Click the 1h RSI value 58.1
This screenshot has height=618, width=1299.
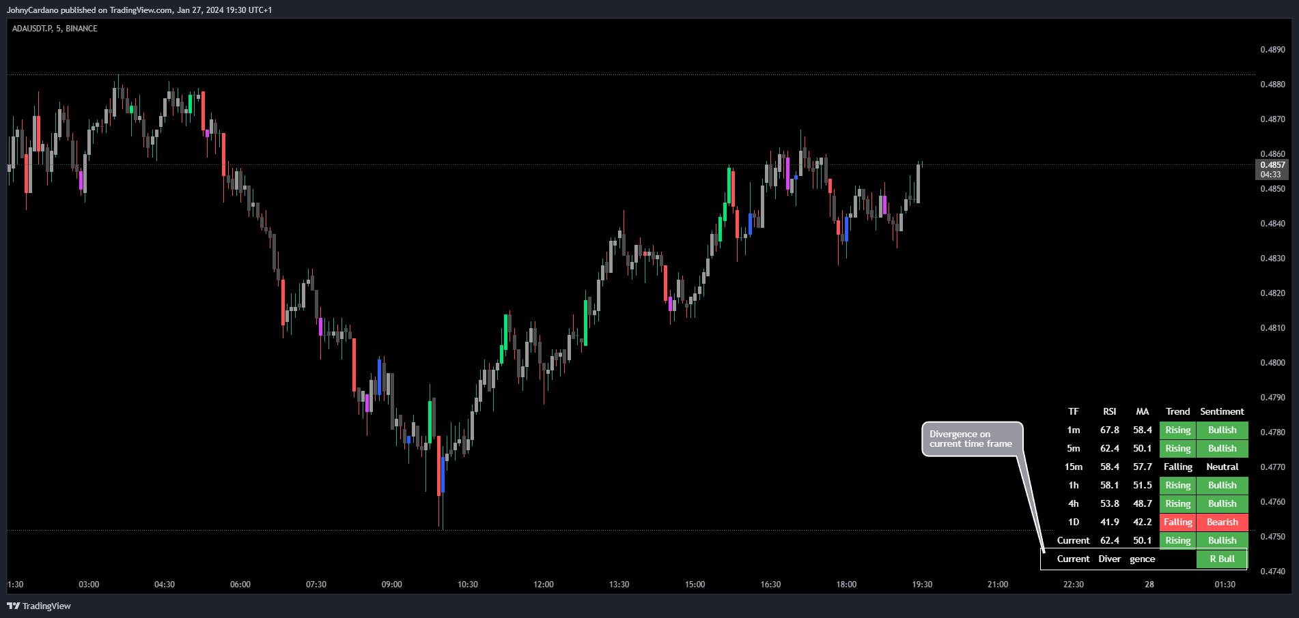click(1109, 485)
